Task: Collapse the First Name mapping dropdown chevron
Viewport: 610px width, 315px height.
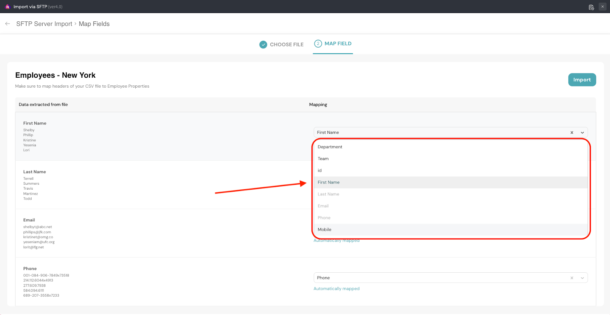Action: pos(582,133)
